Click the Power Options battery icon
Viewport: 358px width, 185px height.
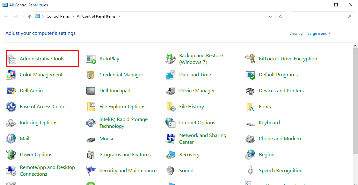(11, 155)
